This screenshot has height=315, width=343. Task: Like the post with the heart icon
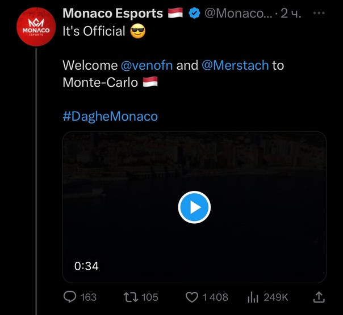(193, 297)
